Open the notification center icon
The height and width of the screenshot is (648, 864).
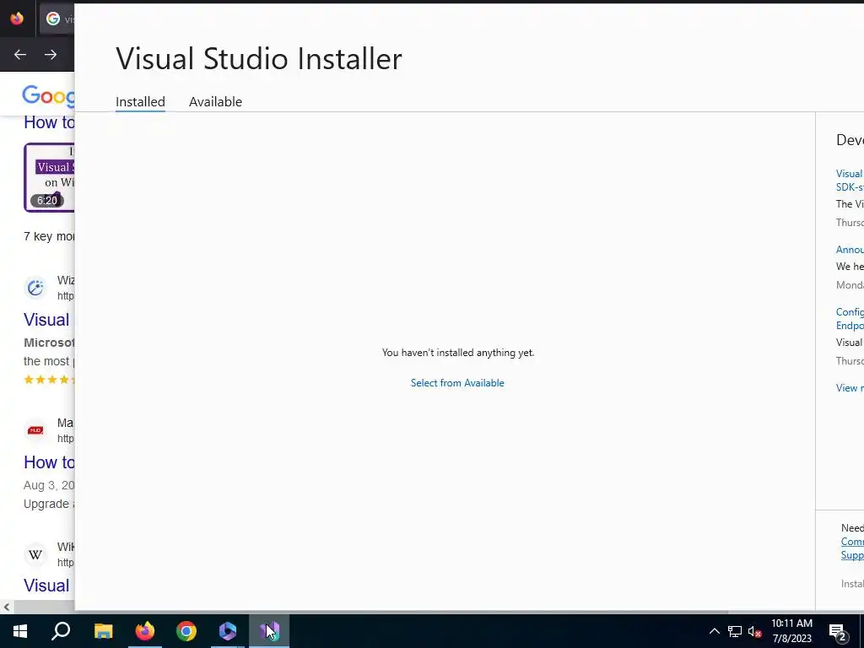coord(838,631)
